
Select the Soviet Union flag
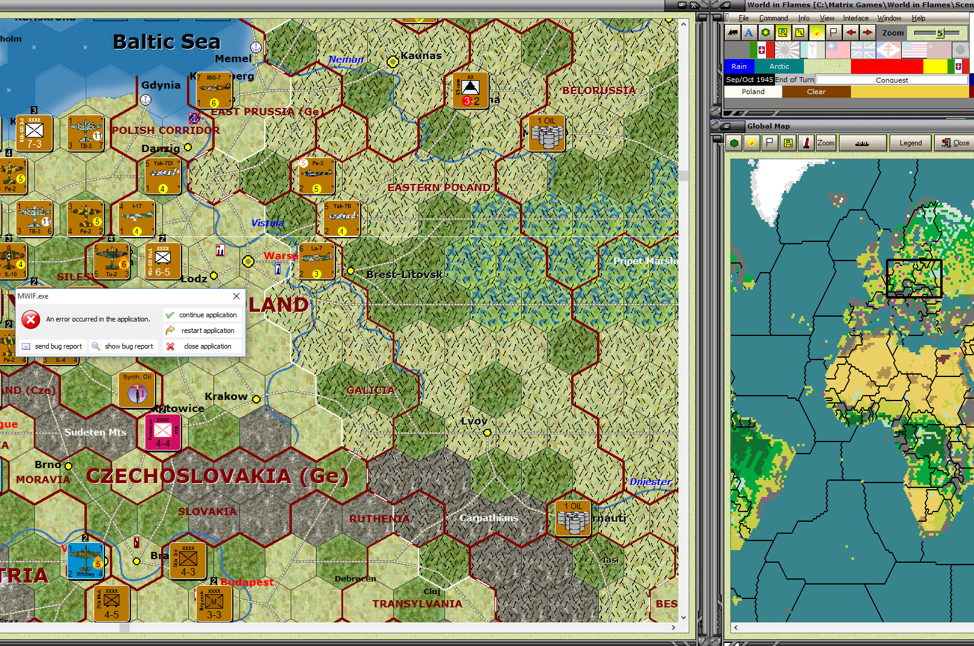tap(939, 49)
